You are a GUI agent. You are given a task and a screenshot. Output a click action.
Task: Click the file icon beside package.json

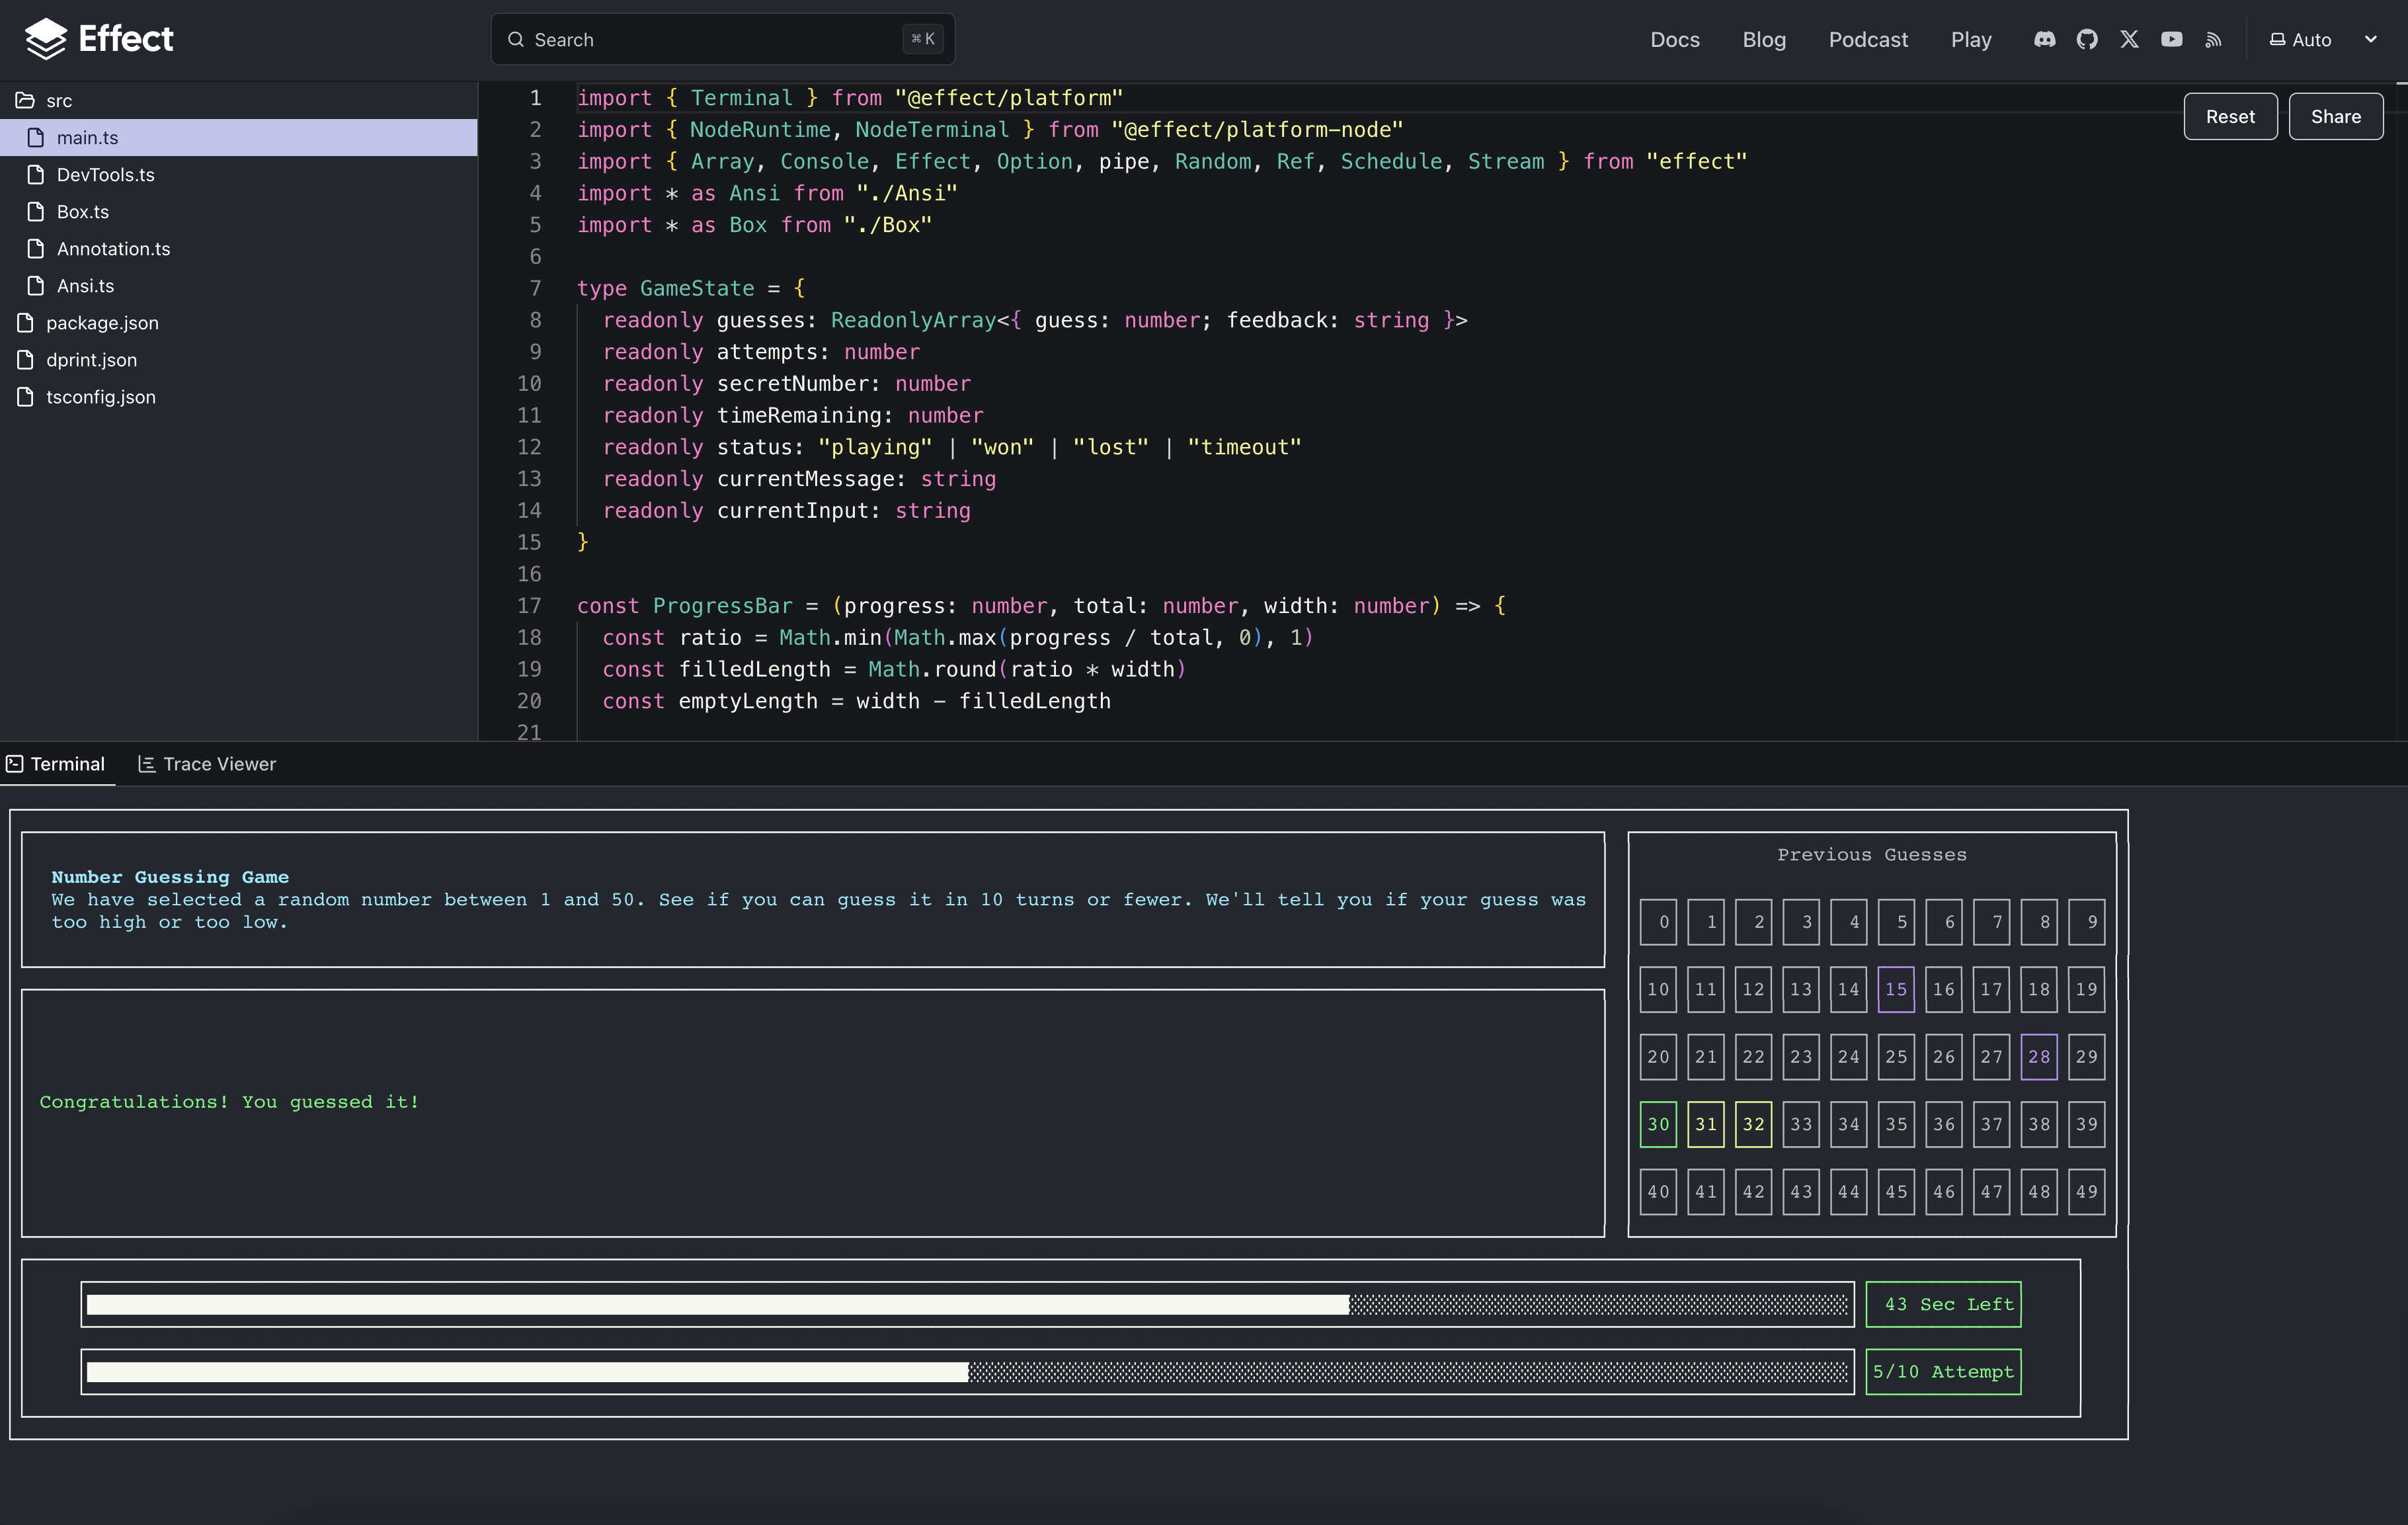[x=24, y=322]
